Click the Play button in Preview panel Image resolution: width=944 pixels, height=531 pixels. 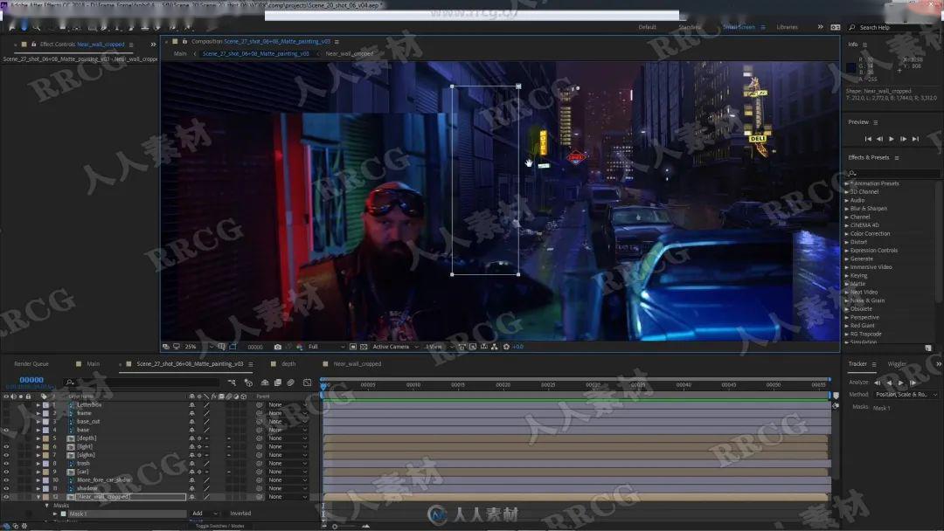pyautogui.click(x=892, y=139)
